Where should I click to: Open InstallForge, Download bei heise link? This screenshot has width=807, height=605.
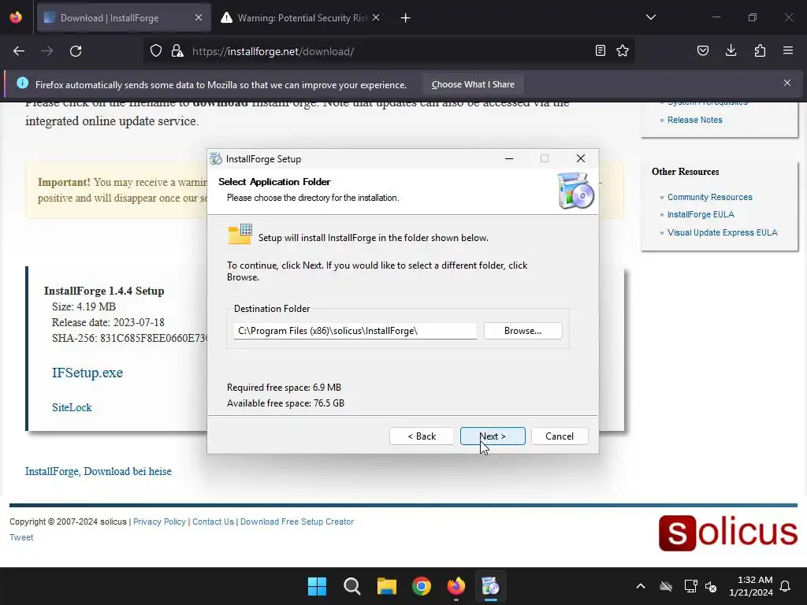click(99, 471)
